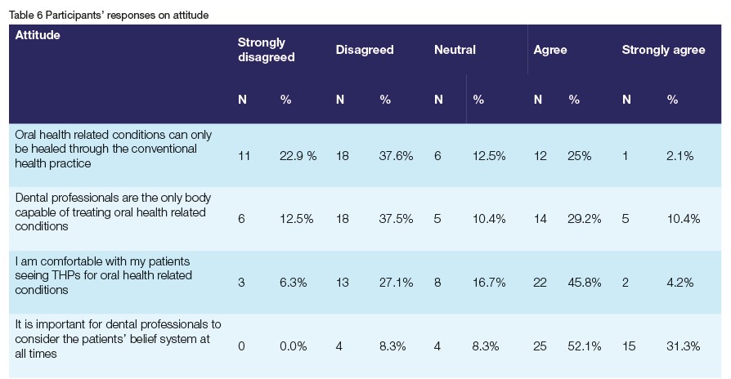Click the "Disagreed" header cell

tap(365, 50)
